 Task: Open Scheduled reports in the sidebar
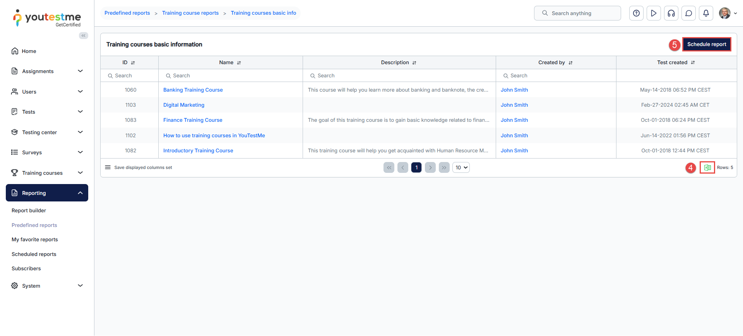[x=34, y=254]
